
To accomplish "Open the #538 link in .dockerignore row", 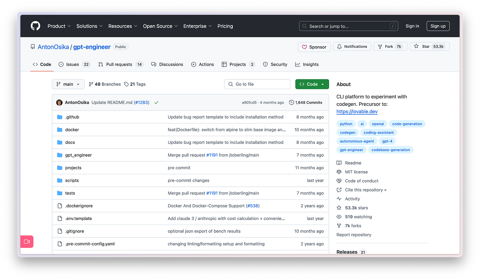I will pos(253,206).
